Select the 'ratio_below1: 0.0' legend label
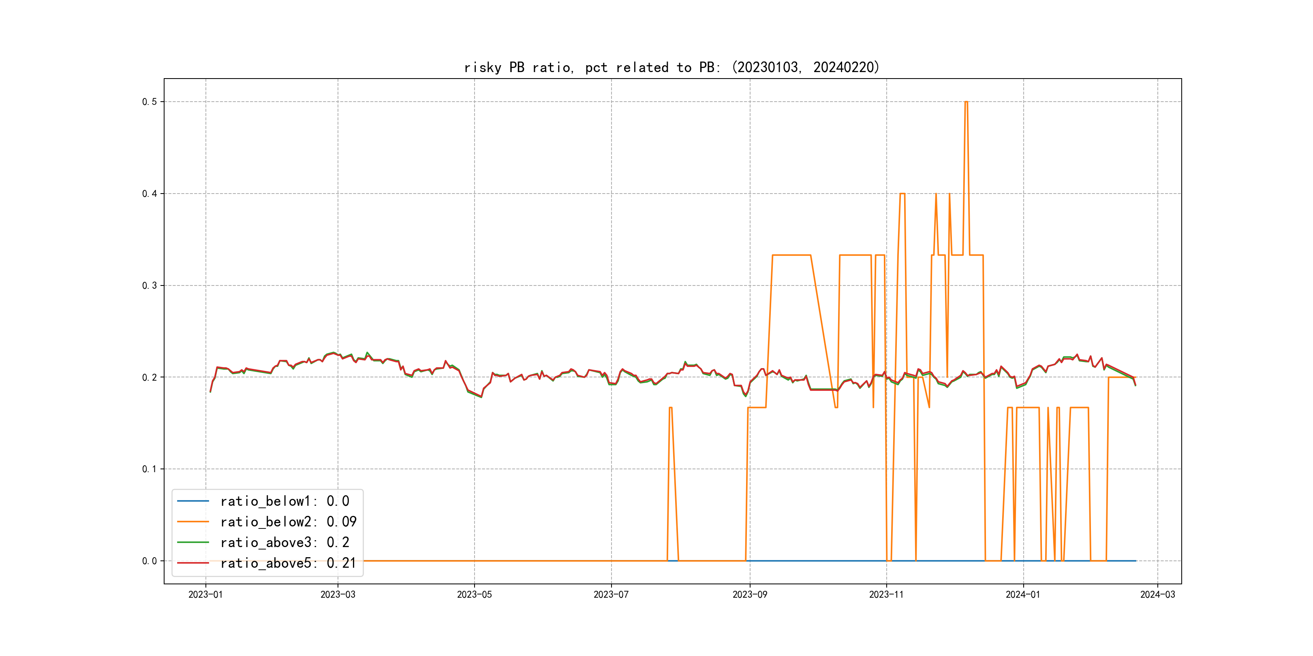This screenshot has width=1313, height=656. pyautogui.click(x=284, y=501)
